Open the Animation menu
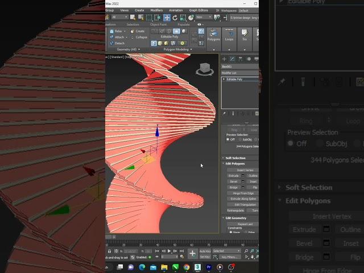Screen dimensions: 364x273 click(x=176, y=10)
